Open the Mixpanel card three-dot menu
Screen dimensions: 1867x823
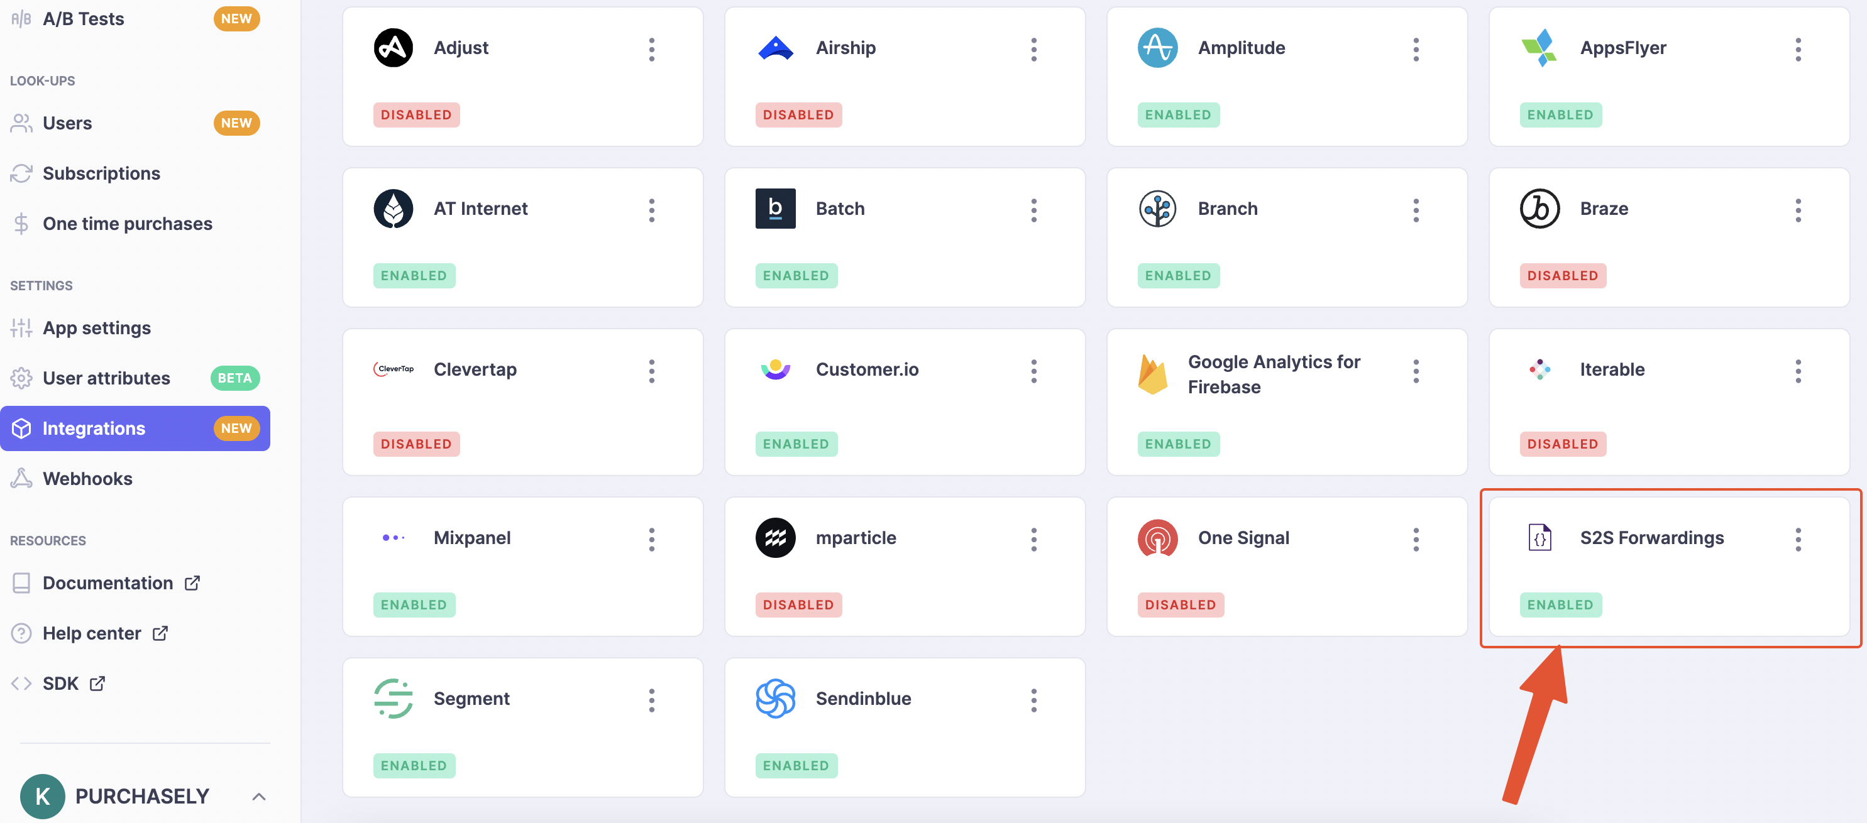click(651, 539)
